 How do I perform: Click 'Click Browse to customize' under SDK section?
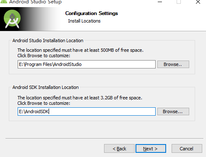(44, 103)
